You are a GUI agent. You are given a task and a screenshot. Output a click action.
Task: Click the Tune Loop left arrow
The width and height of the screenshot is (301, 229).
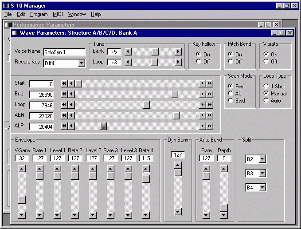point(128,62)
